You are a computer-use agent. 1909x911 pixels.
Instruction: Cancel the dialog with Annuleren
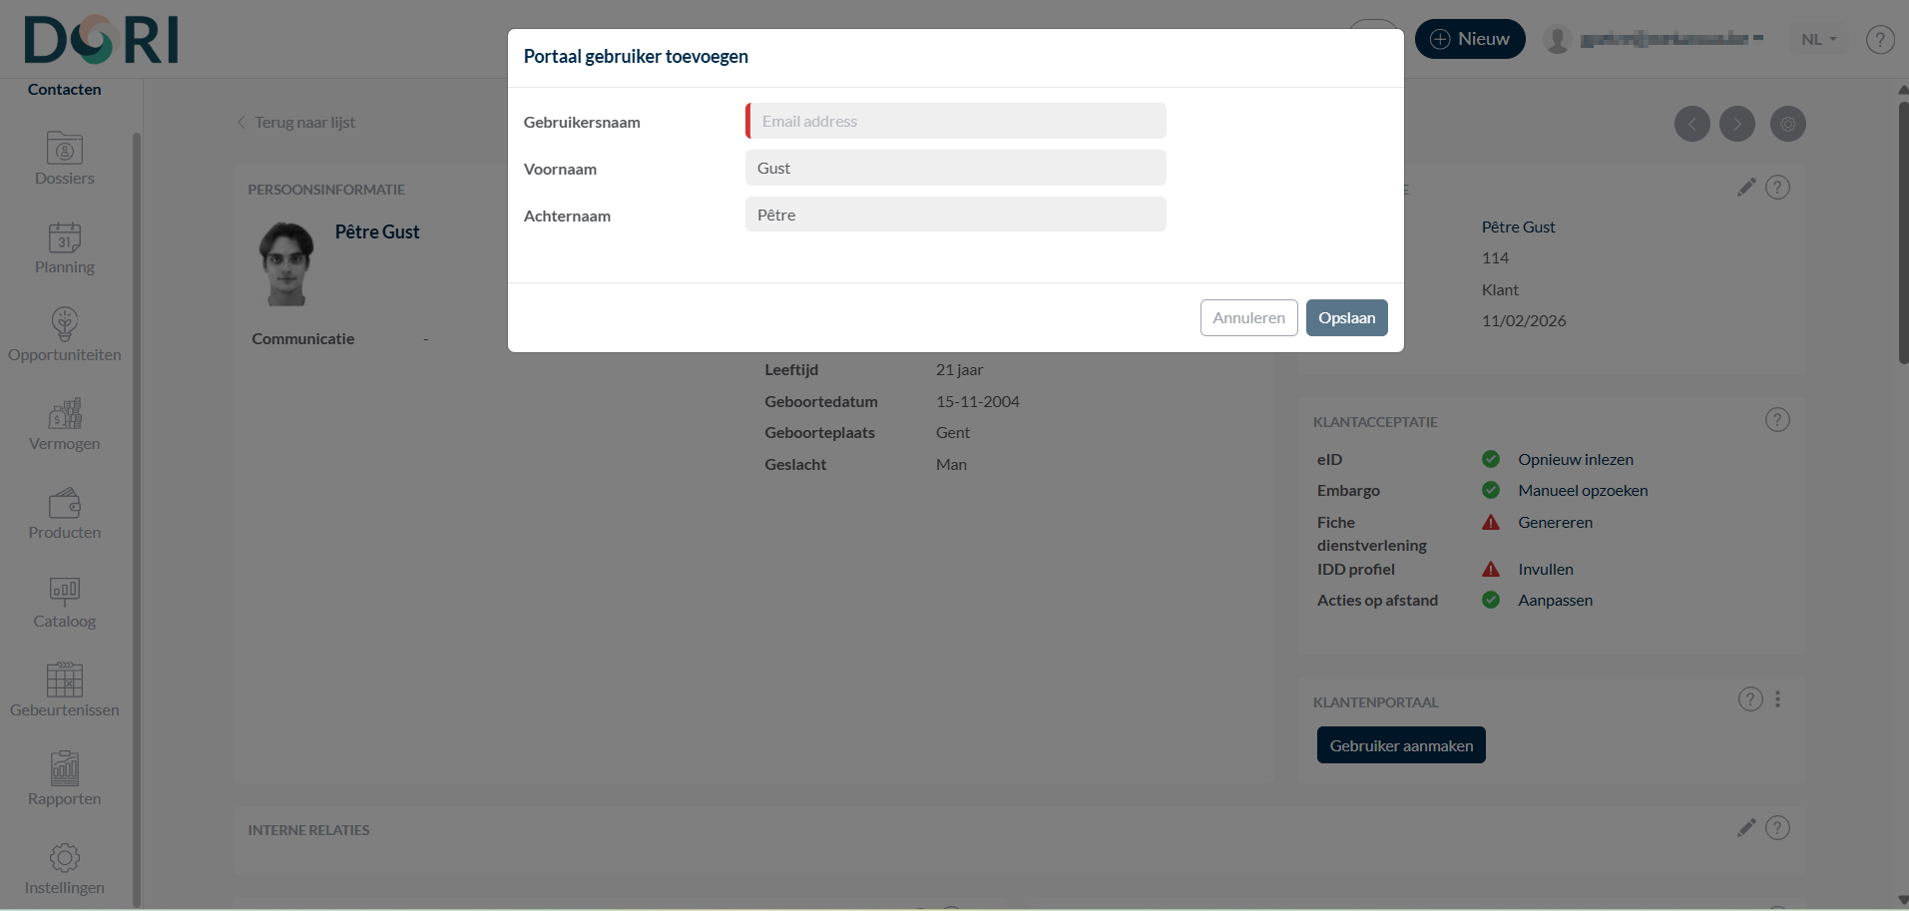point(1248,318)
